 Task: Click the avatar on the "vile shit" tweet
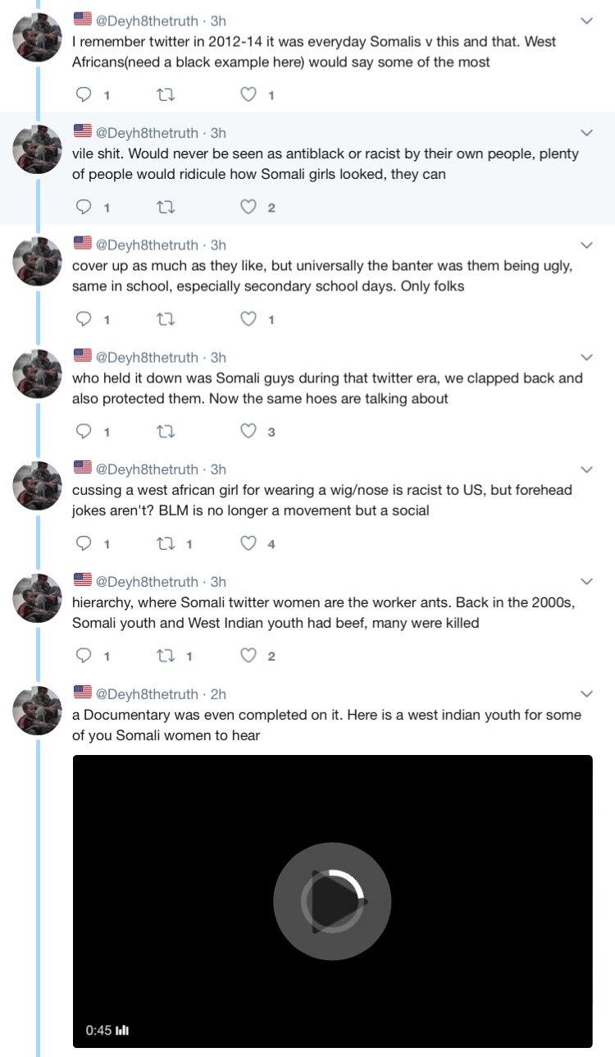tap(38, 149)
